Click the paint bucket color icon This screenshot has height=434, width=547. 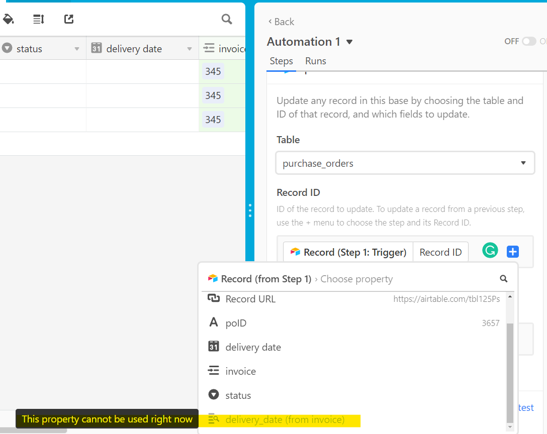coord(8,19)
